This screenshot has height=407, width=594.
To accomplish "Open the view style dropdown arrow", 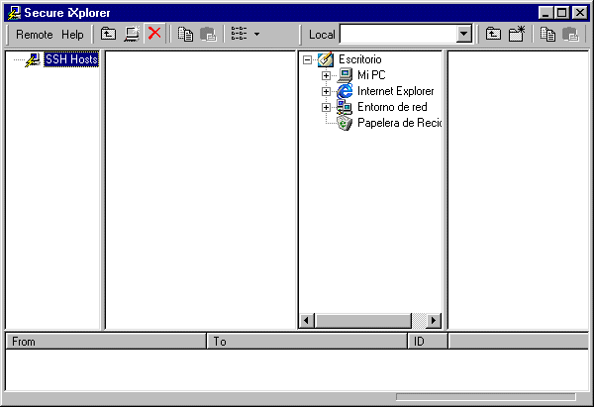I will tap(256, 34).
